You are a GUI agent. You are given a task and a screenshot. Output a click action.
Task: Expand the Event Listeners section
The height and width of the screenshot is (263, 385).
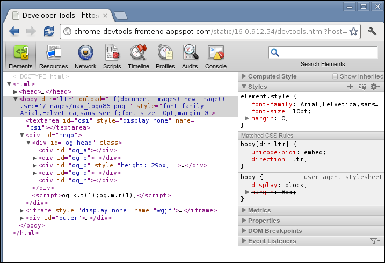click(244, 241)
